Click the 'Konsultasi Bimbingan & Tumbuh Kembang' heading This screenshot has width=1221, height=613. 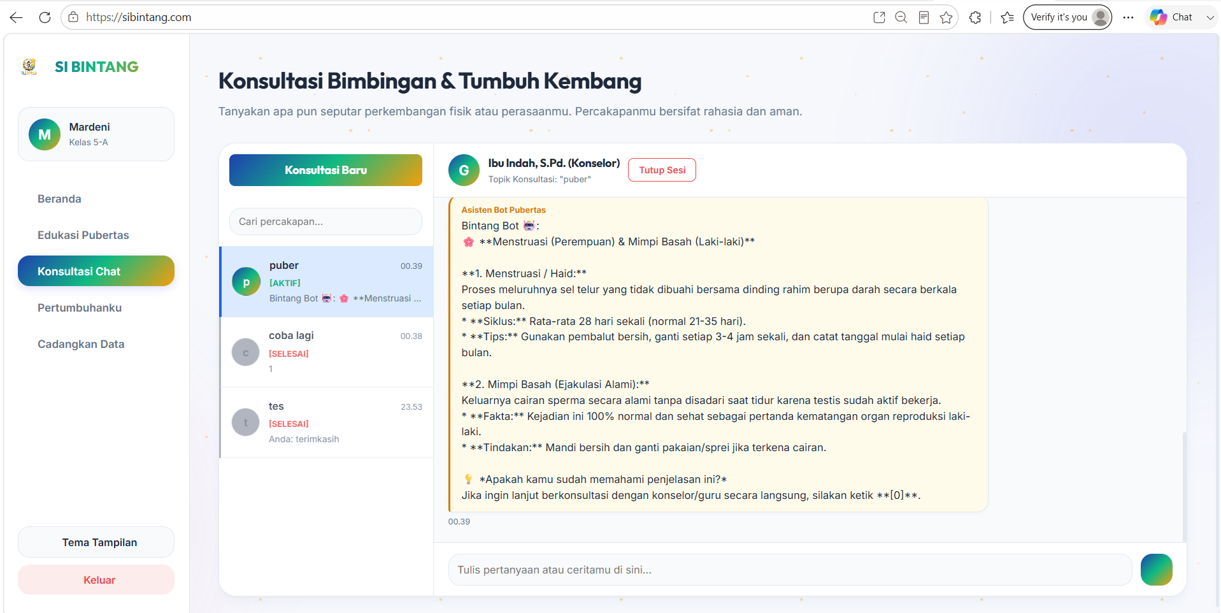click(430, 81)
